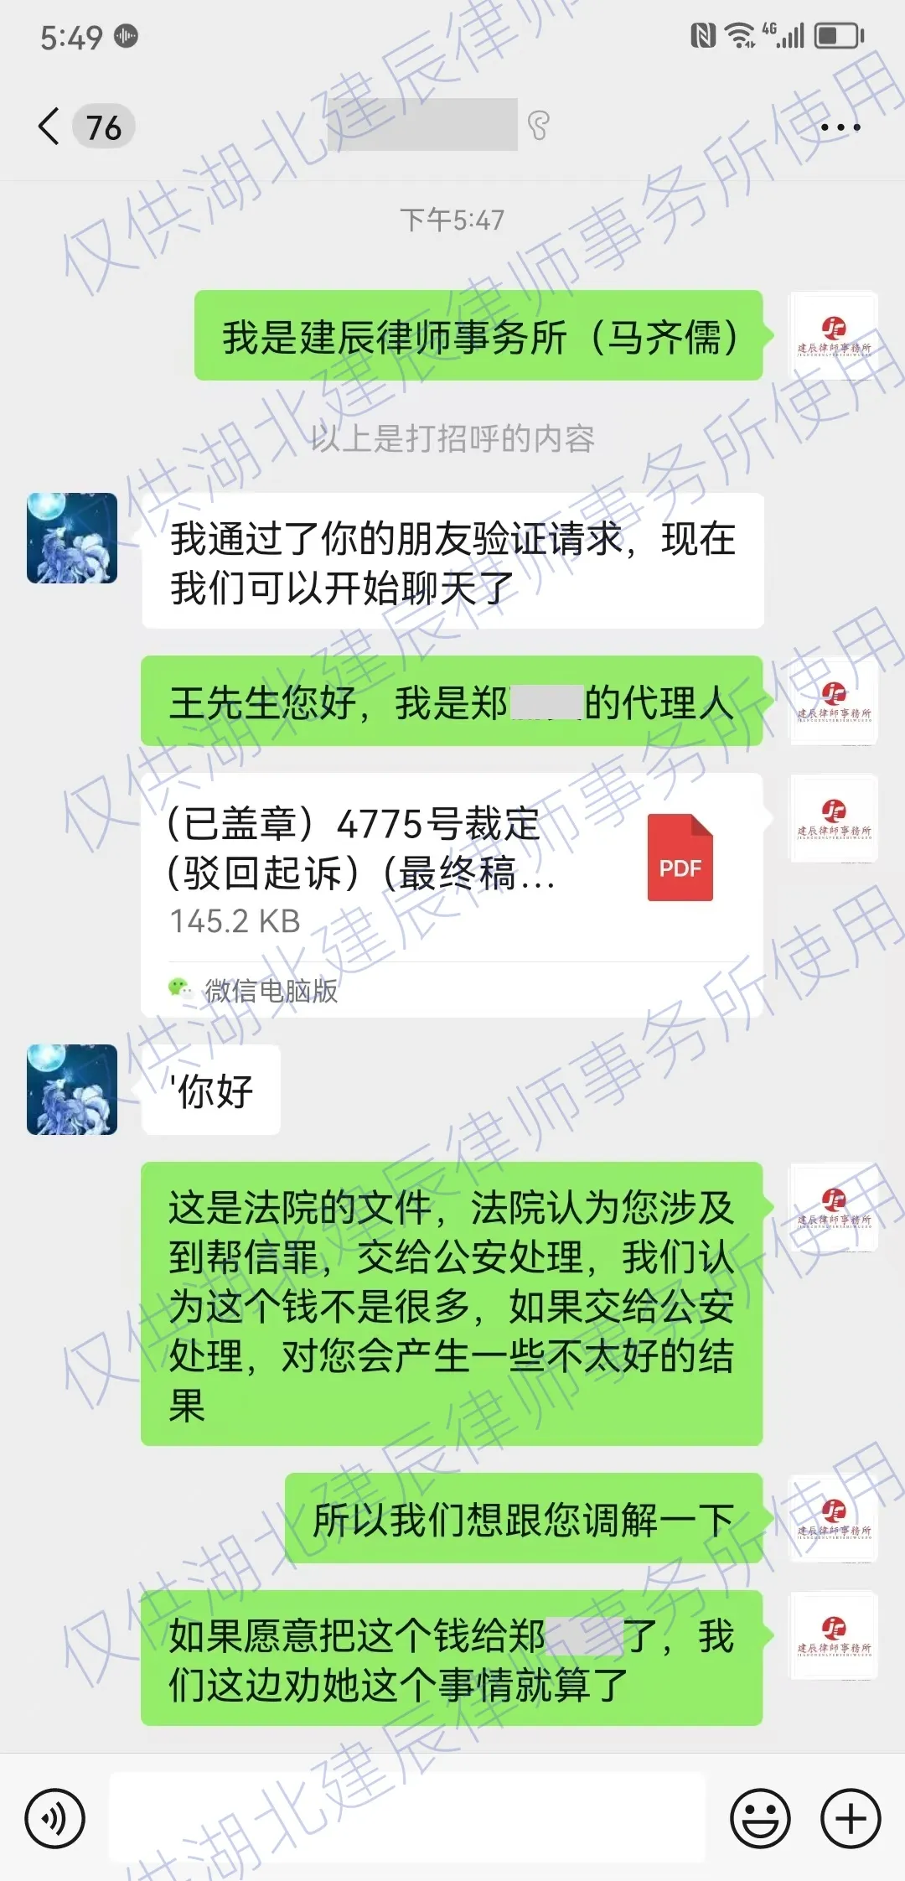Image resolution: width=905 pixels, height=1881 pixels.
Task: Open the three-dot chat options menu
Action: coord(840,127)
